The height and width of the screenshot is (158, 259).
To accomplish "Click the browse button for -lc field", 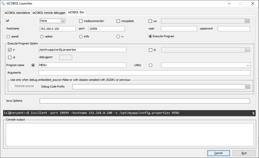I will (247, 50).
